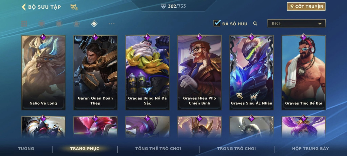Image resolution: width=347 pixels, height=156 pixels.
Task: Switch to the Tướng tab
Action: click(26, 148)
